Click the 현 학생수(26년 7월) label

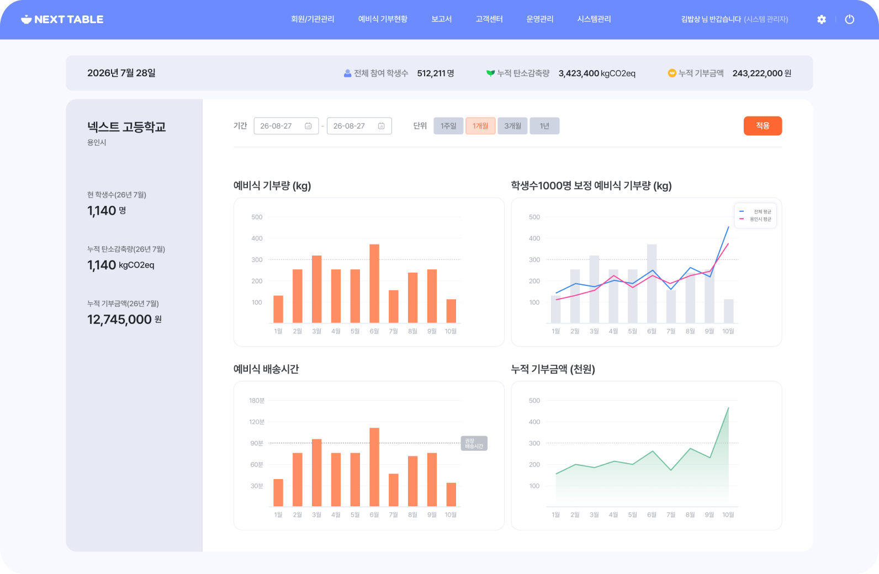[117, 195]
